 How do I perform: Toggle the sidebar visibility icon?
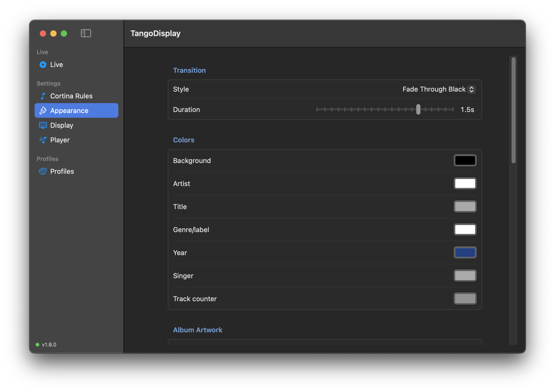(x=86, y=33)
